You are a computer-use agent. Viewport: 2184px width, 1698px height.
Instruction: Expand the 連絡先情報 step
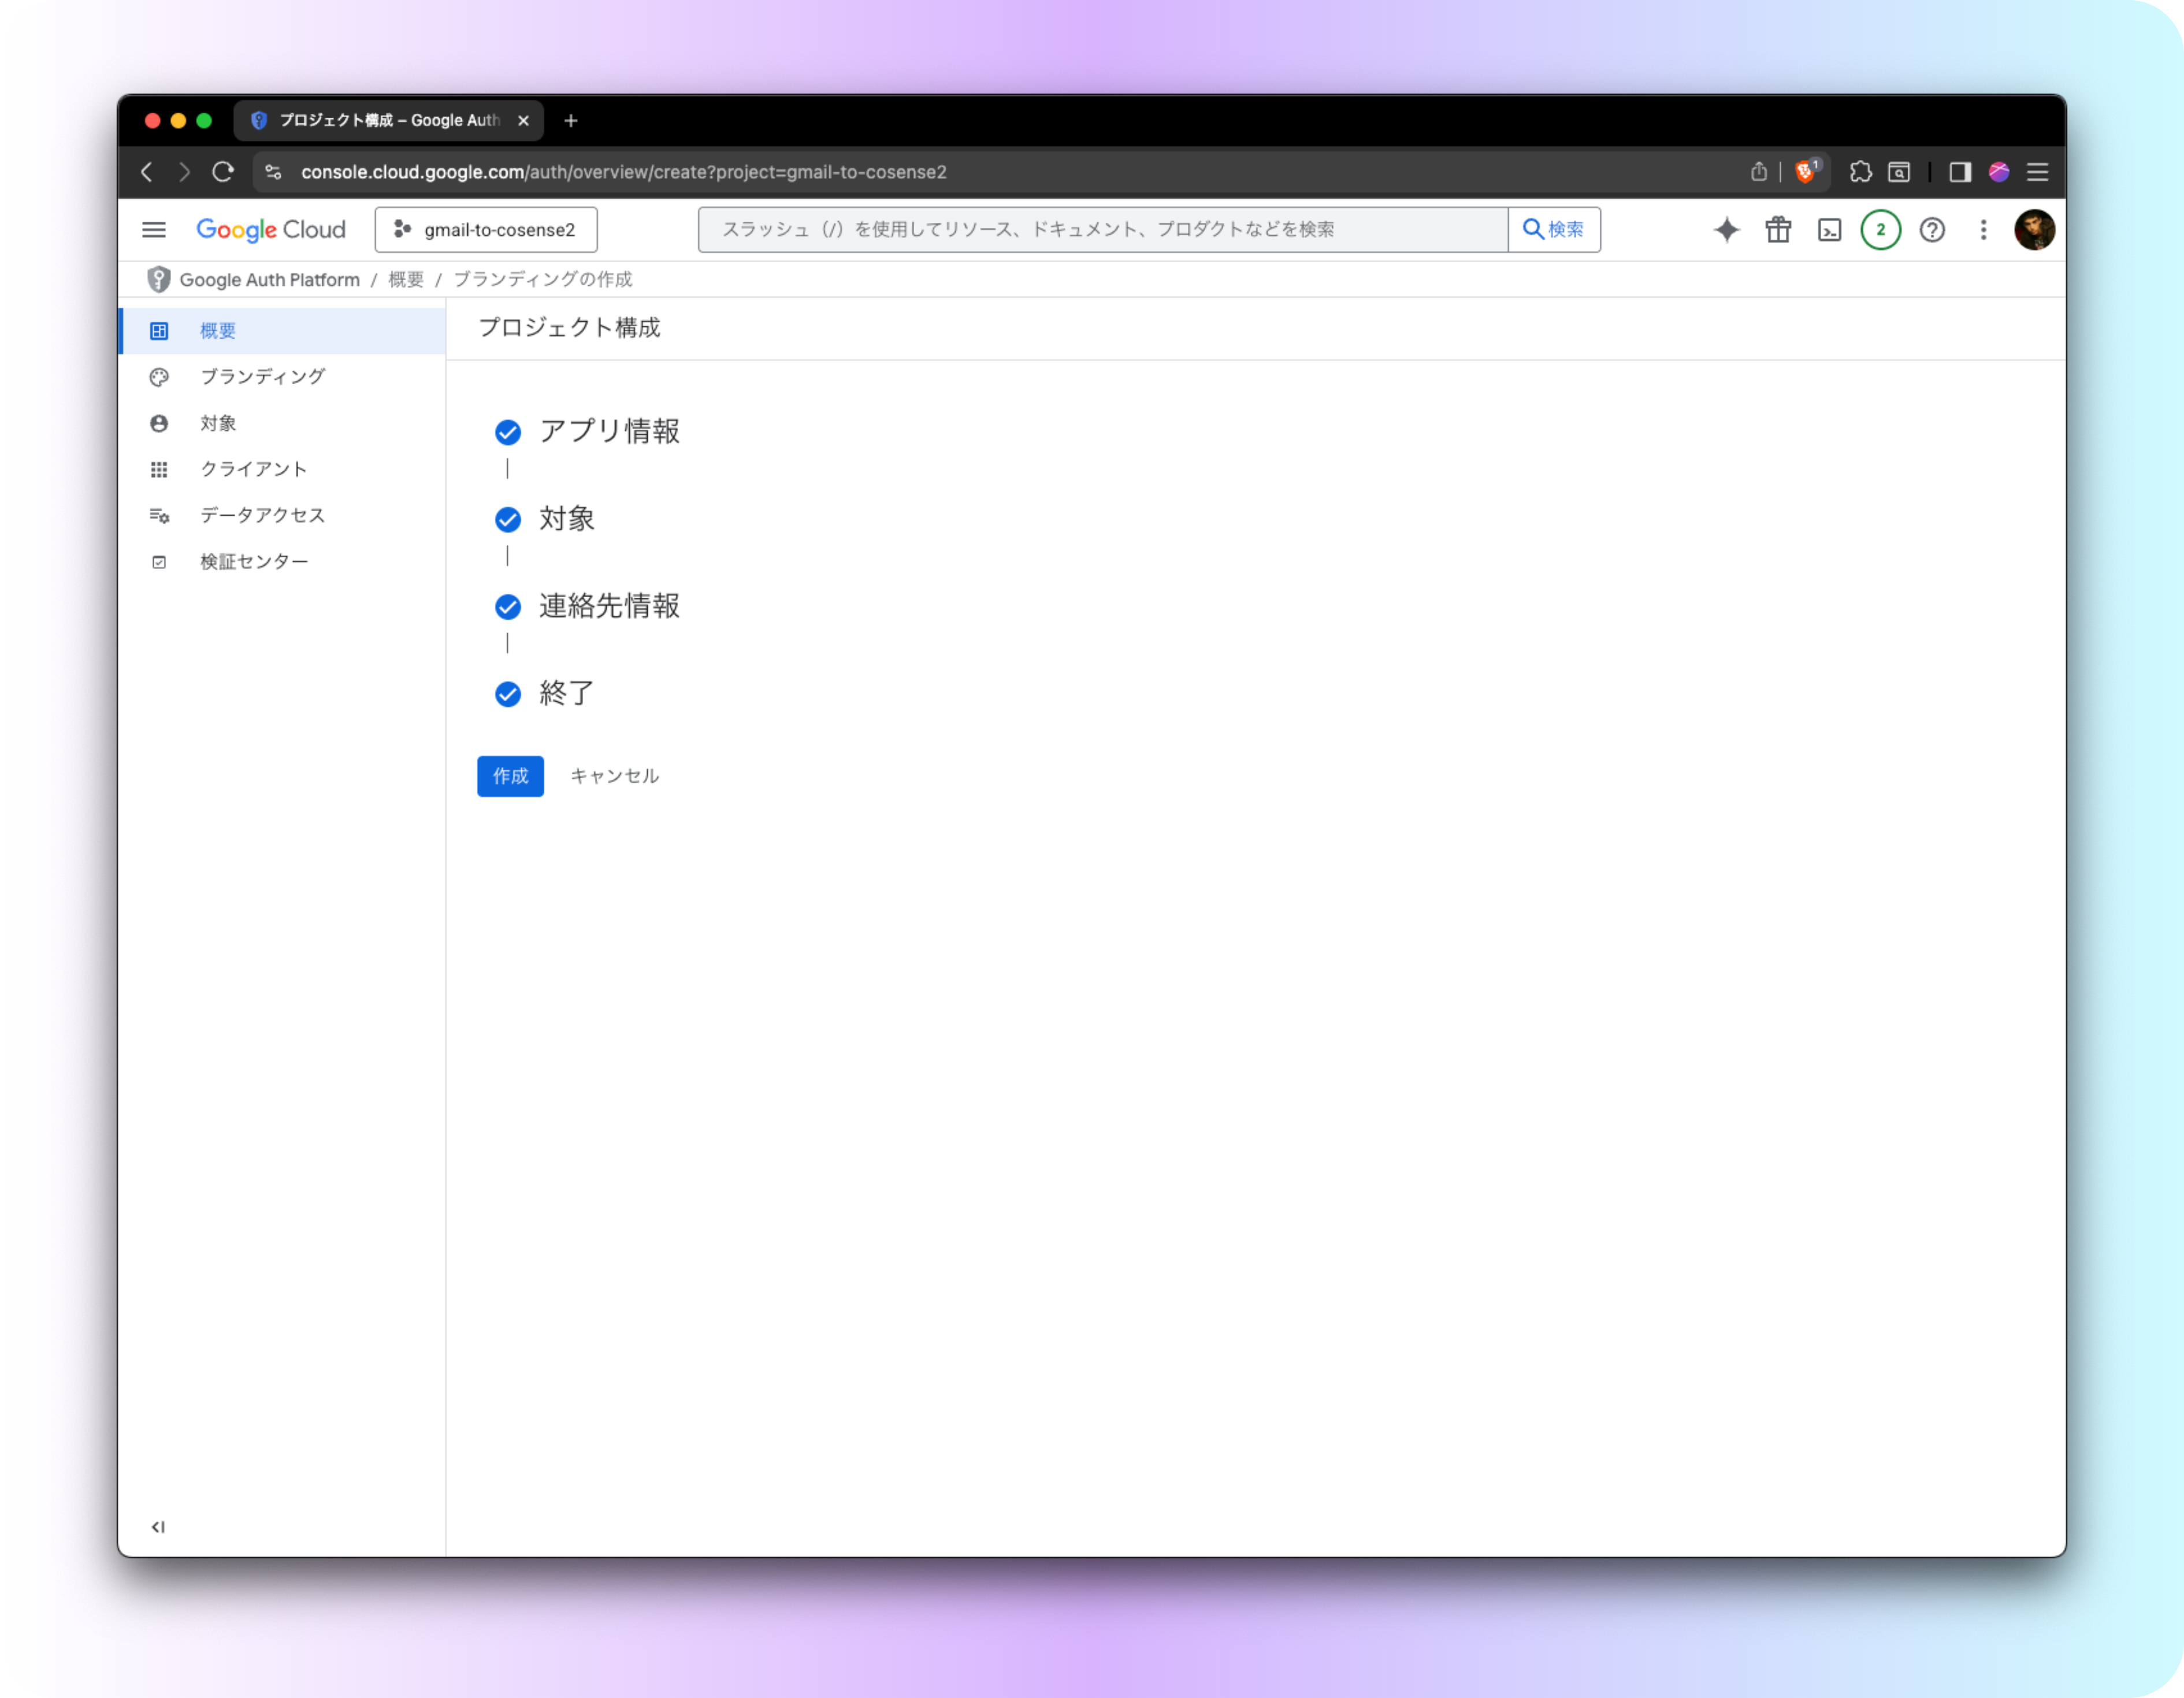[609, 606]
